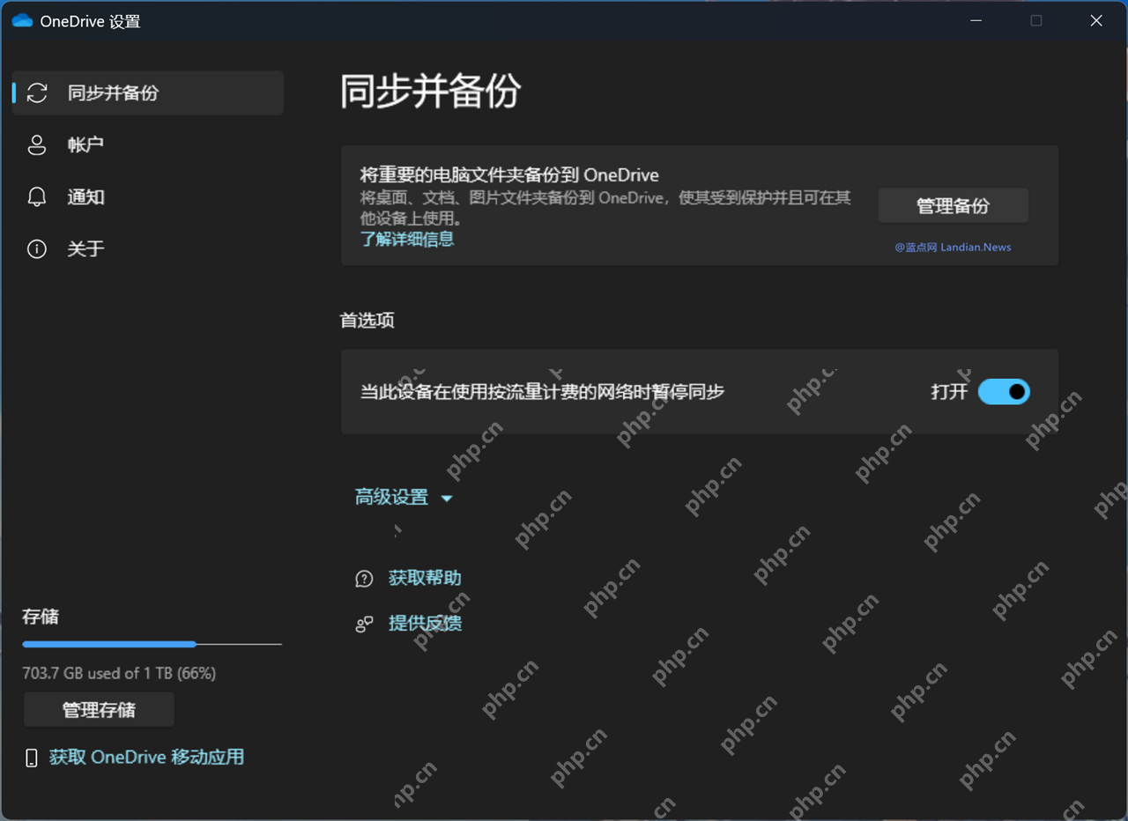Screen dimensions: 1128x821
Task: Click the question mark icon beside 获取帮助
Action: point(364,579)
